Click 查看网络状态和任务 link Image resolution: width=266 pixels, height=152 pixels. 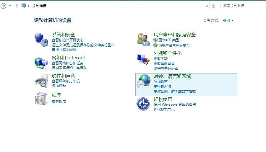click(67, 63)
